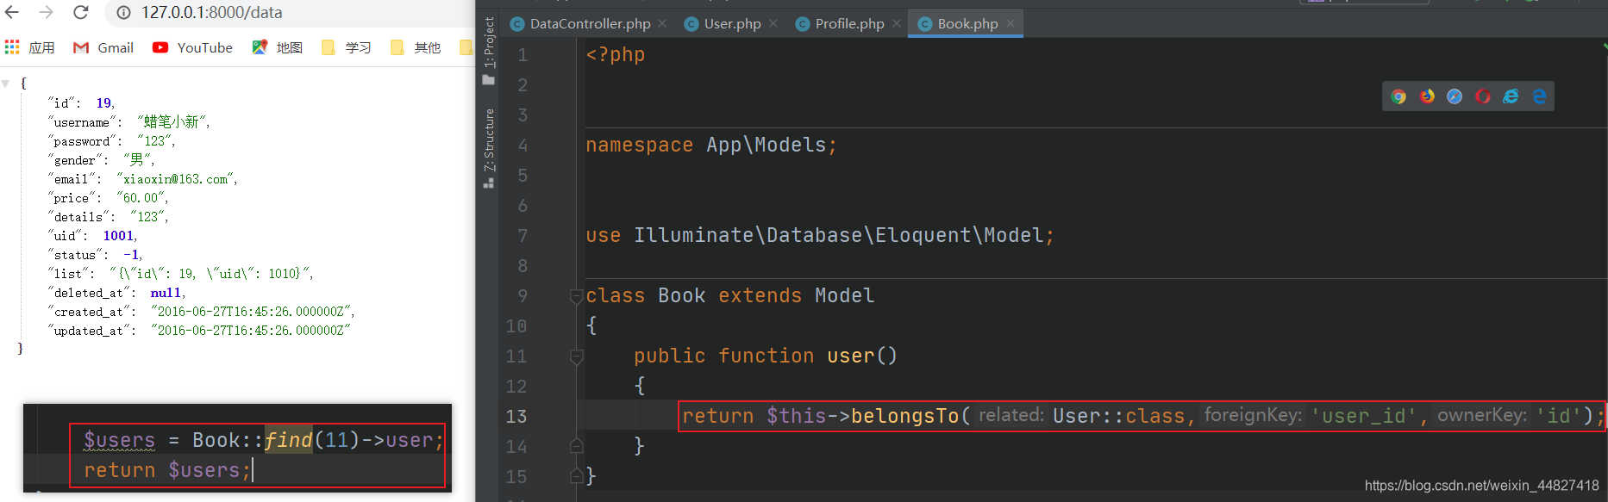This screenshot has width=1608, height=502.
Task: Click the "id": 19 JSON line
Action: [81, 103]
